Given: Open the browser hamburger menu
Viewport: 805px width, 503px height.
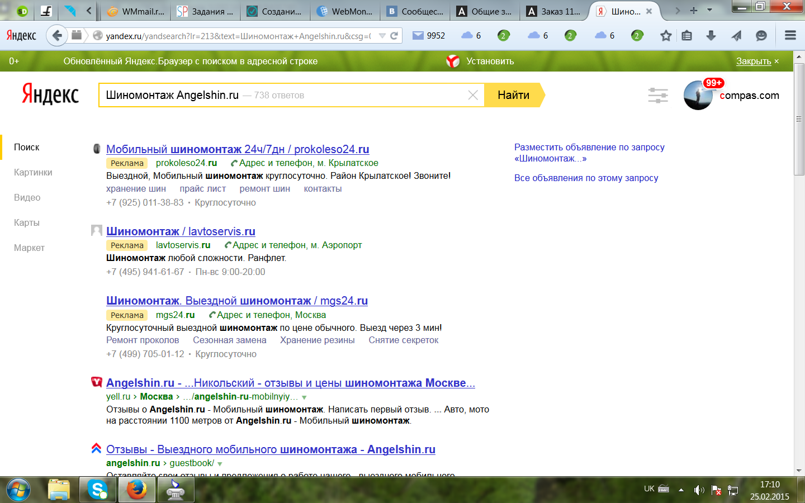Looking at the screenshot, I should pos(790,36).
